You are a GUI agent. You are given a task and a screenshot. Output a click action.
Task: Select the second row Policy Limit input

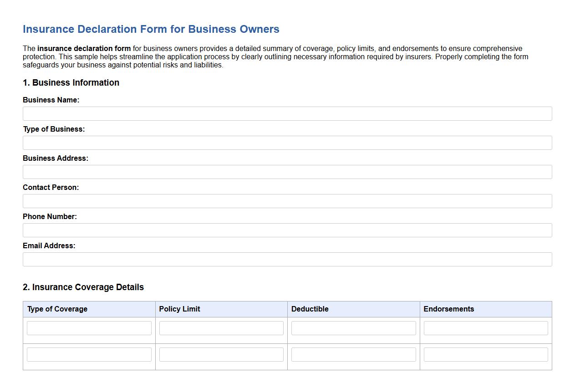coord(221,354)
